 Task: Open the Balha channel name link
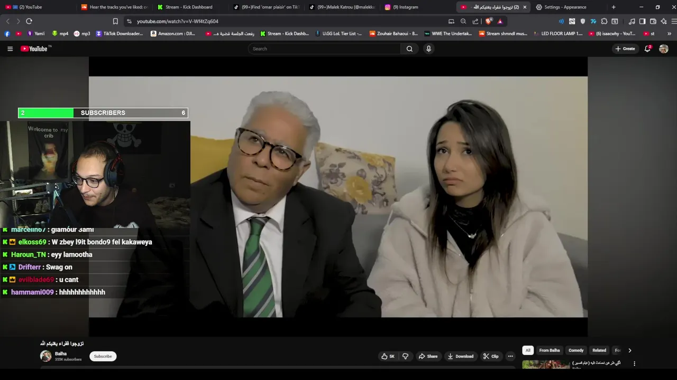click(61, 354)
